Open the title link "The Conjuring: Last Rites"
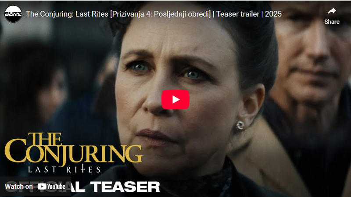The height and width of the screenshot is (197, 351). [67, 14]
